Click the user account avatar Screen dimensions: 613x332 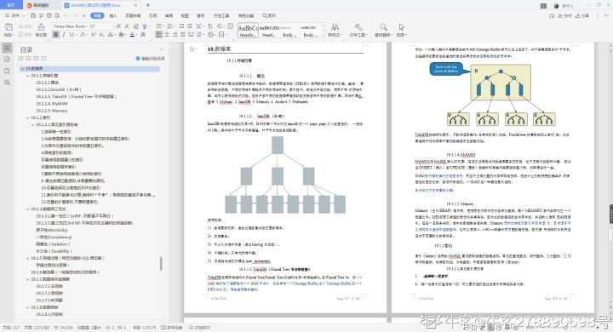(556, 6)
